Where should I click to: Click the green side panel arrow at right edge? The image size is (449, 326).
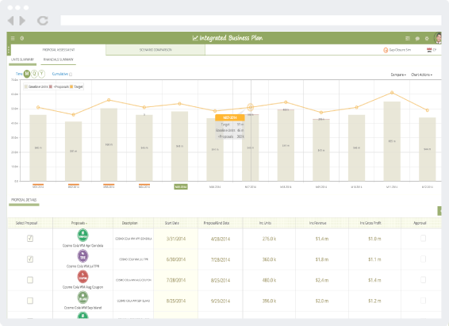pyautogui.click(x=439, y=211)
